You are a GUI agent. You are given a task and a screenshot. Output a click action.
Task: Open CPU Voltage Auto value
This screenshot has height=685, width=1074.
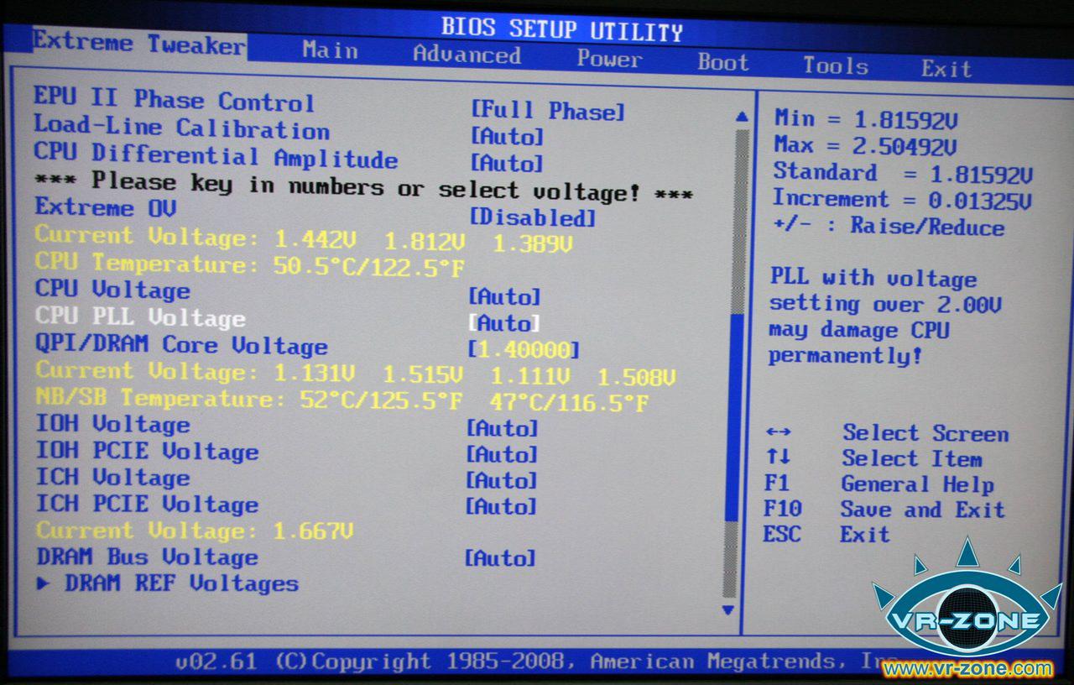[x=503, y=296]
